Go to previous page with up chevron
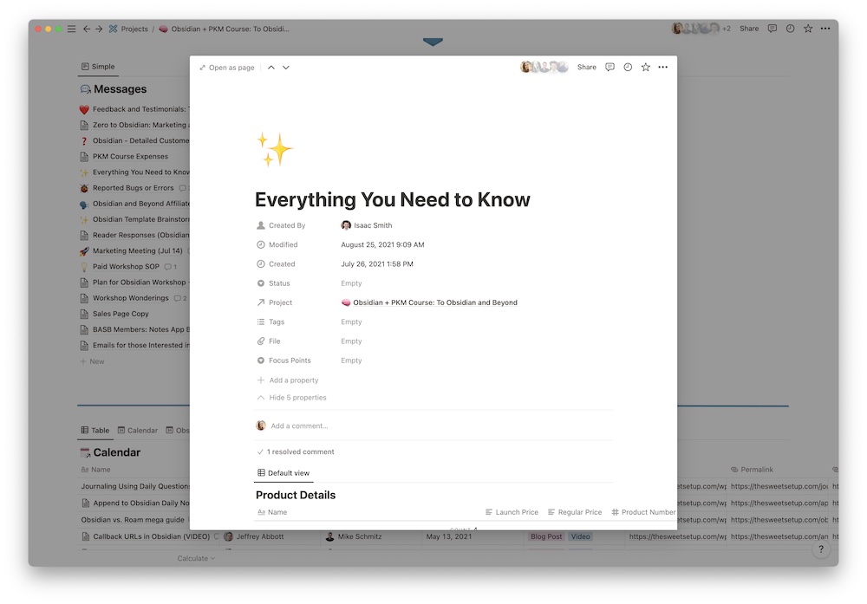This screenshot has height=604, width=867. [271, 68]
